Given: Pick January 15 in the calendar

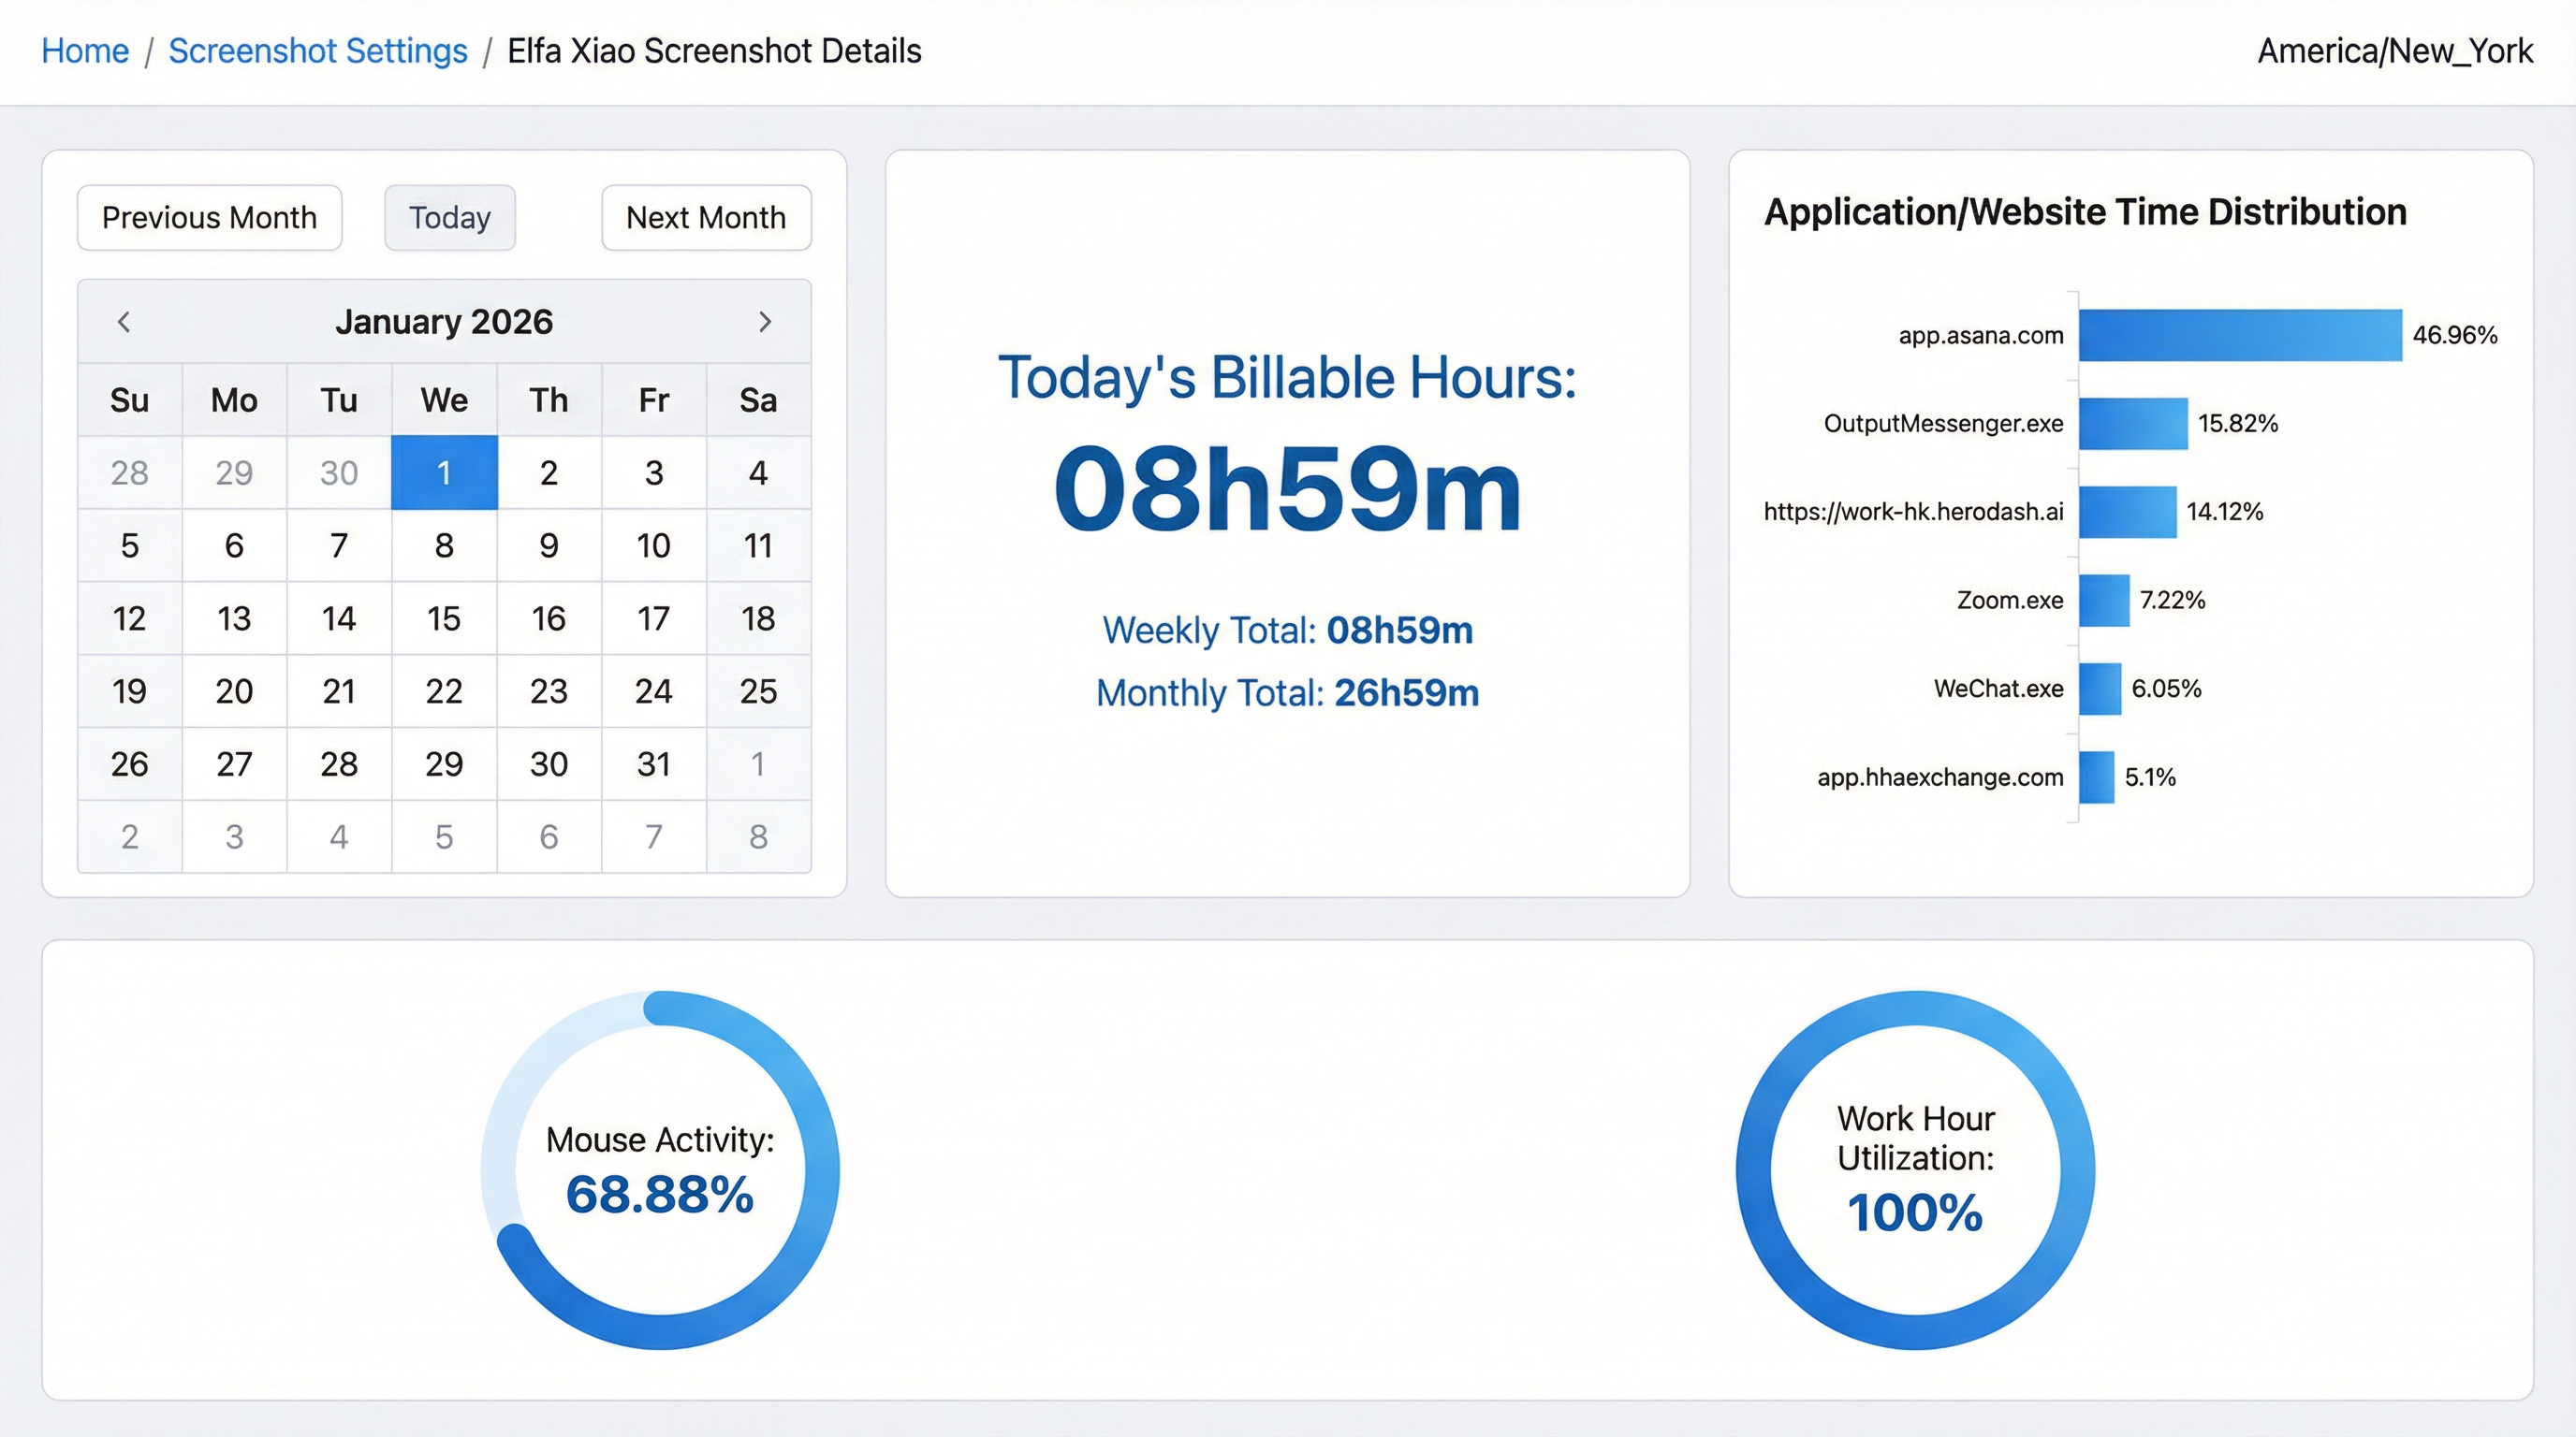Looking at the screenshot, I should 444,618.
